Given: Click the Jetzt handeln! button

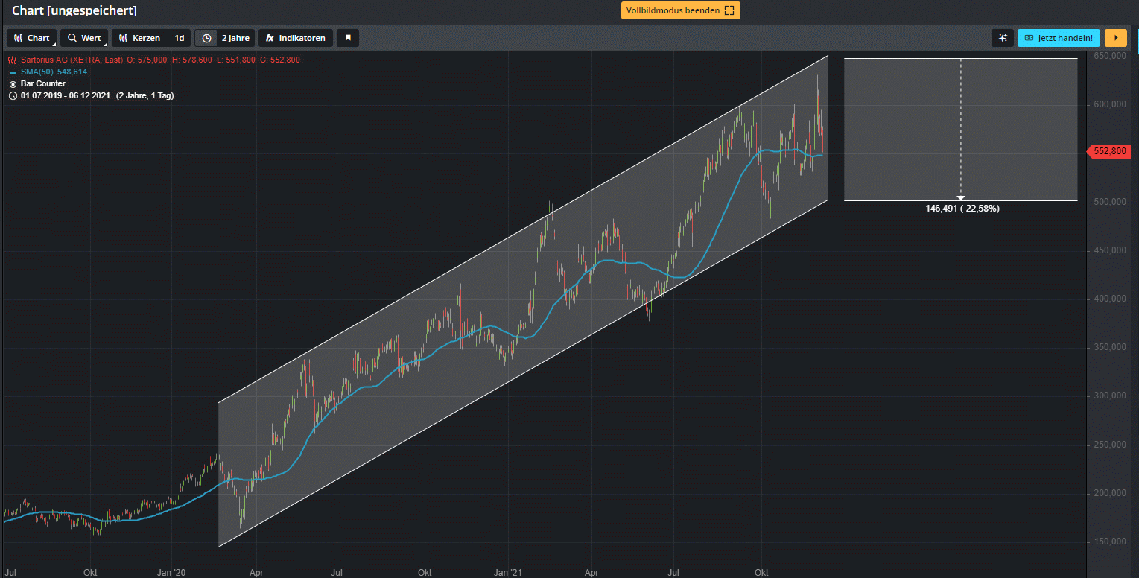Looking at the screenshot, I should coord(1059,38).
